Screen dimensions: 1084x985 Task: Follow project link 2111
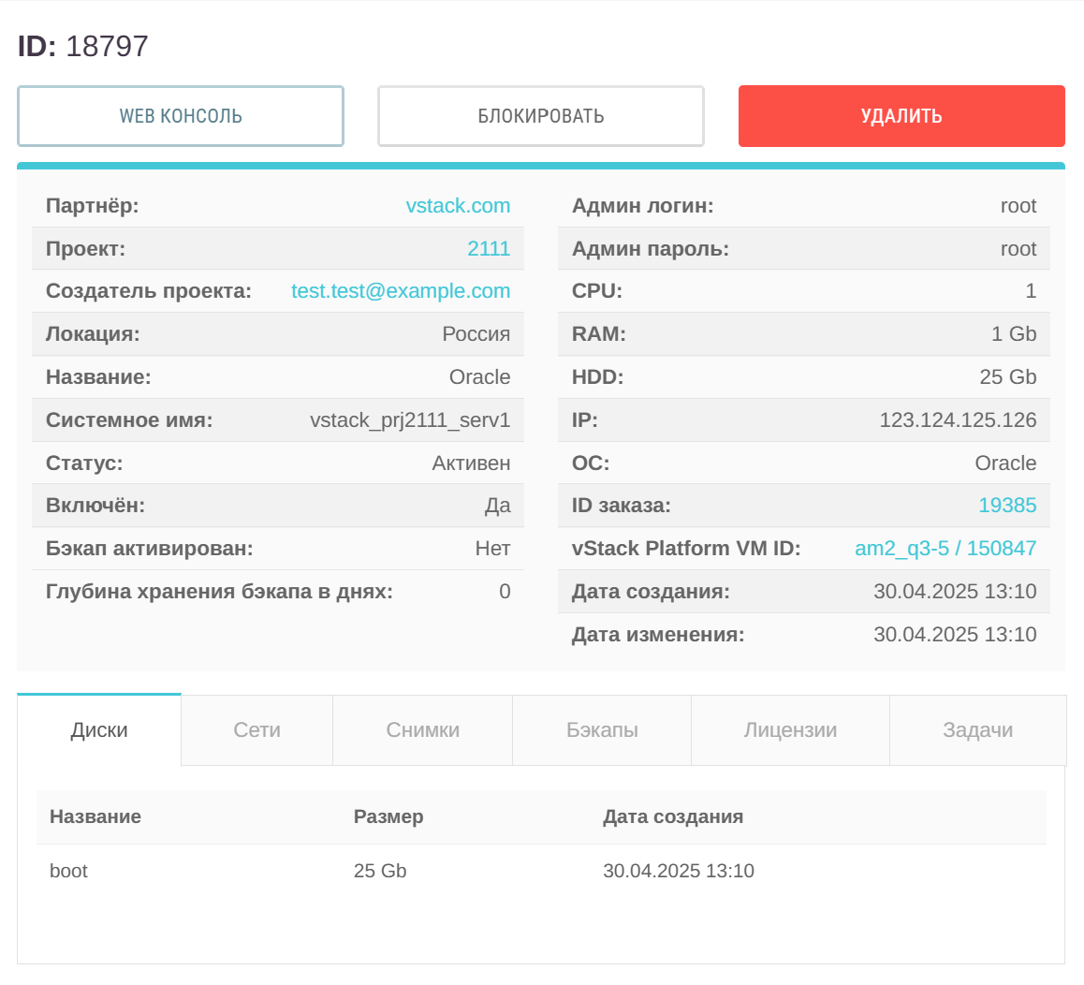[489, 249]
